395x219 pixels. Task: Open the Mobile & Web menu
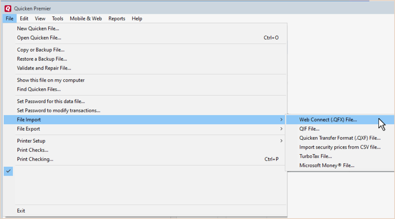pyautogui.click(x=86, y=19)
